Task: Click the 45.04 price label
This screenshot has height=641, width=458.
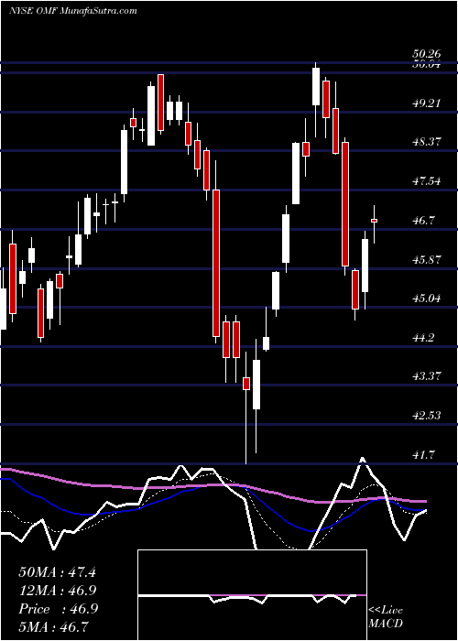Action: pos(427,299)
